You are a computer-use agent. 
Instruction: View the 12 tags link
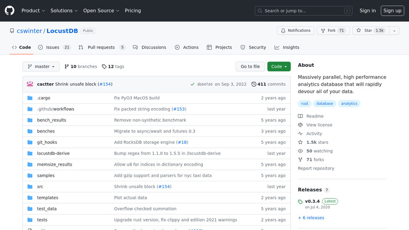pyautogui.click(x=113, y=67)
